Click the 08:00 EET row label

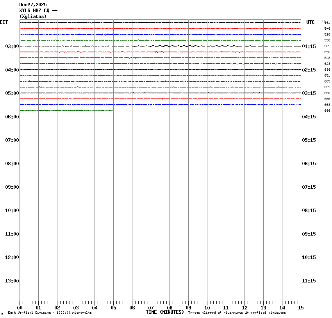point(12,164)
